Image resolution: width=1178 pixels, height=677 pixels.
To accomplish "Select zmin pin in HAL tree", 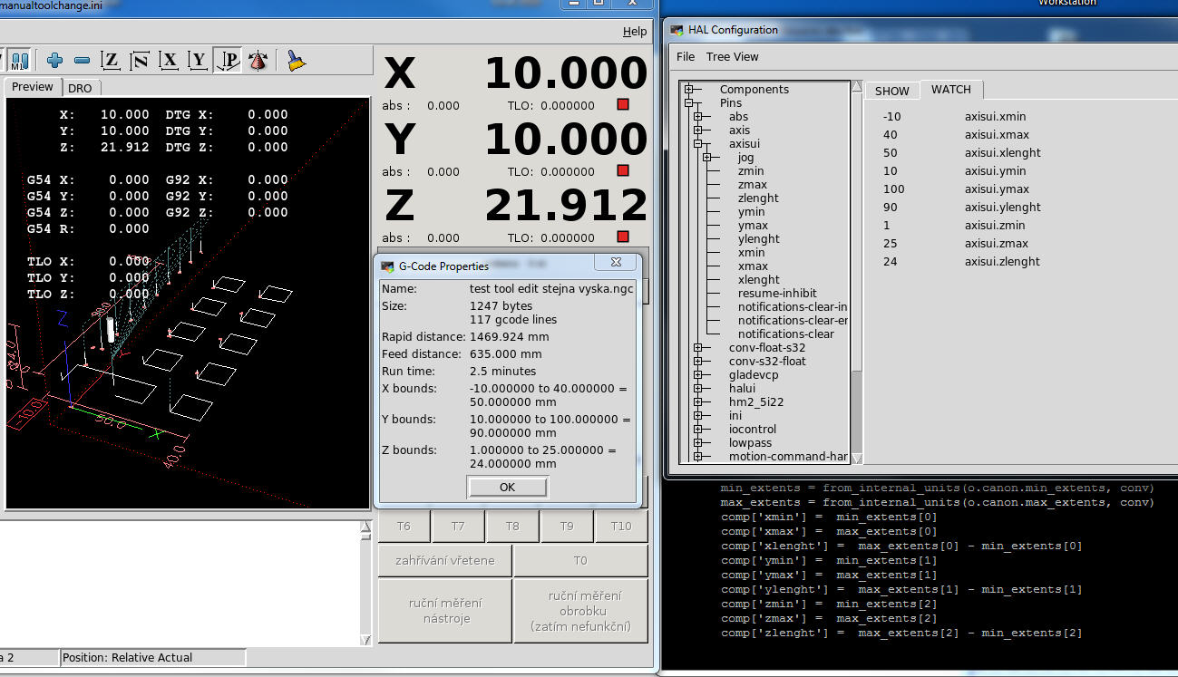I will pos(751,171).
